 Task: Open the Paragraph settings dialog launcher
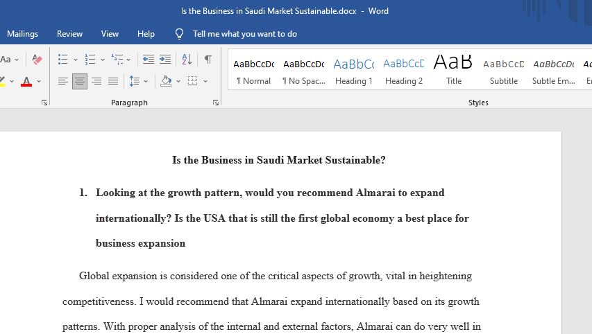pyautogui.click(x=216, y=103)
